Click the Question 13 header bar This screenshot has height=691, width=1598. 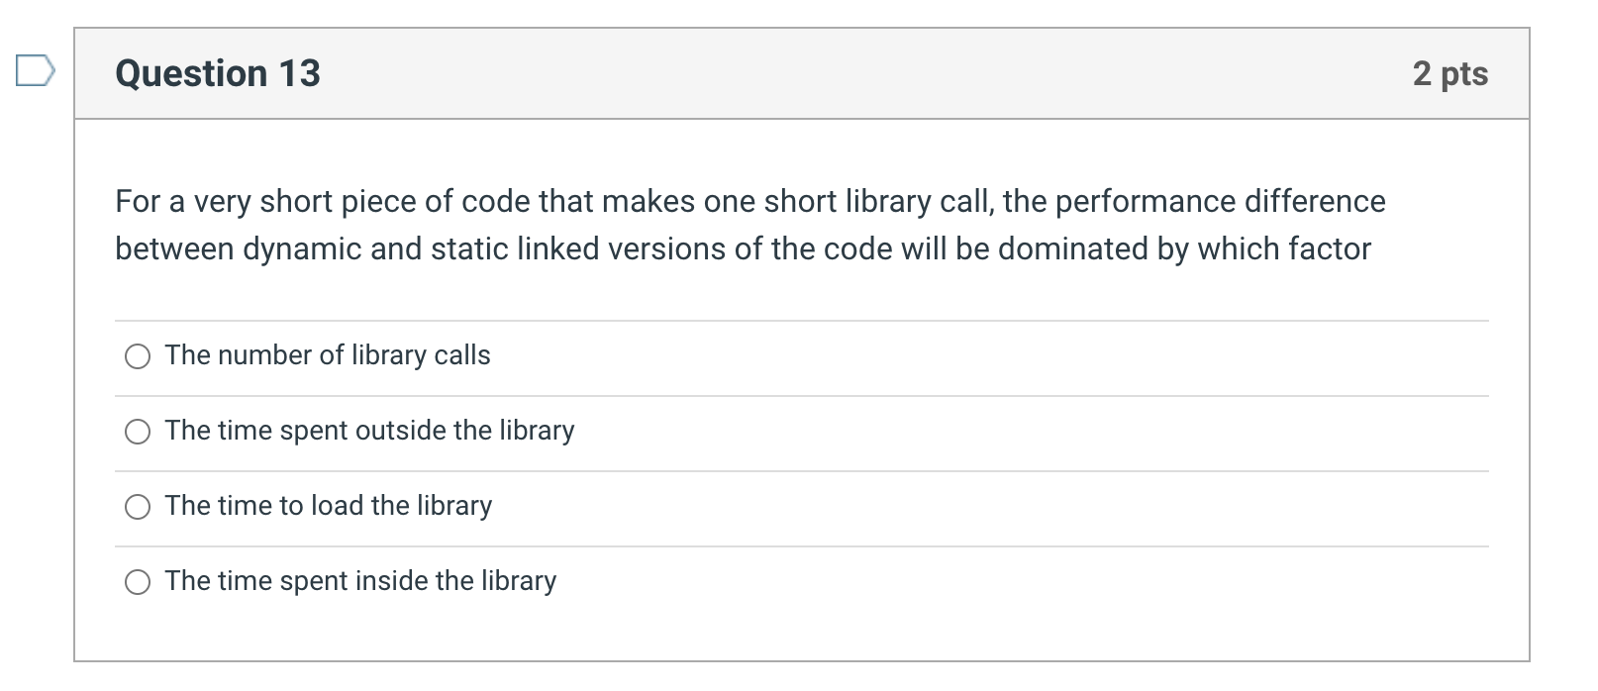coord(792,72)
